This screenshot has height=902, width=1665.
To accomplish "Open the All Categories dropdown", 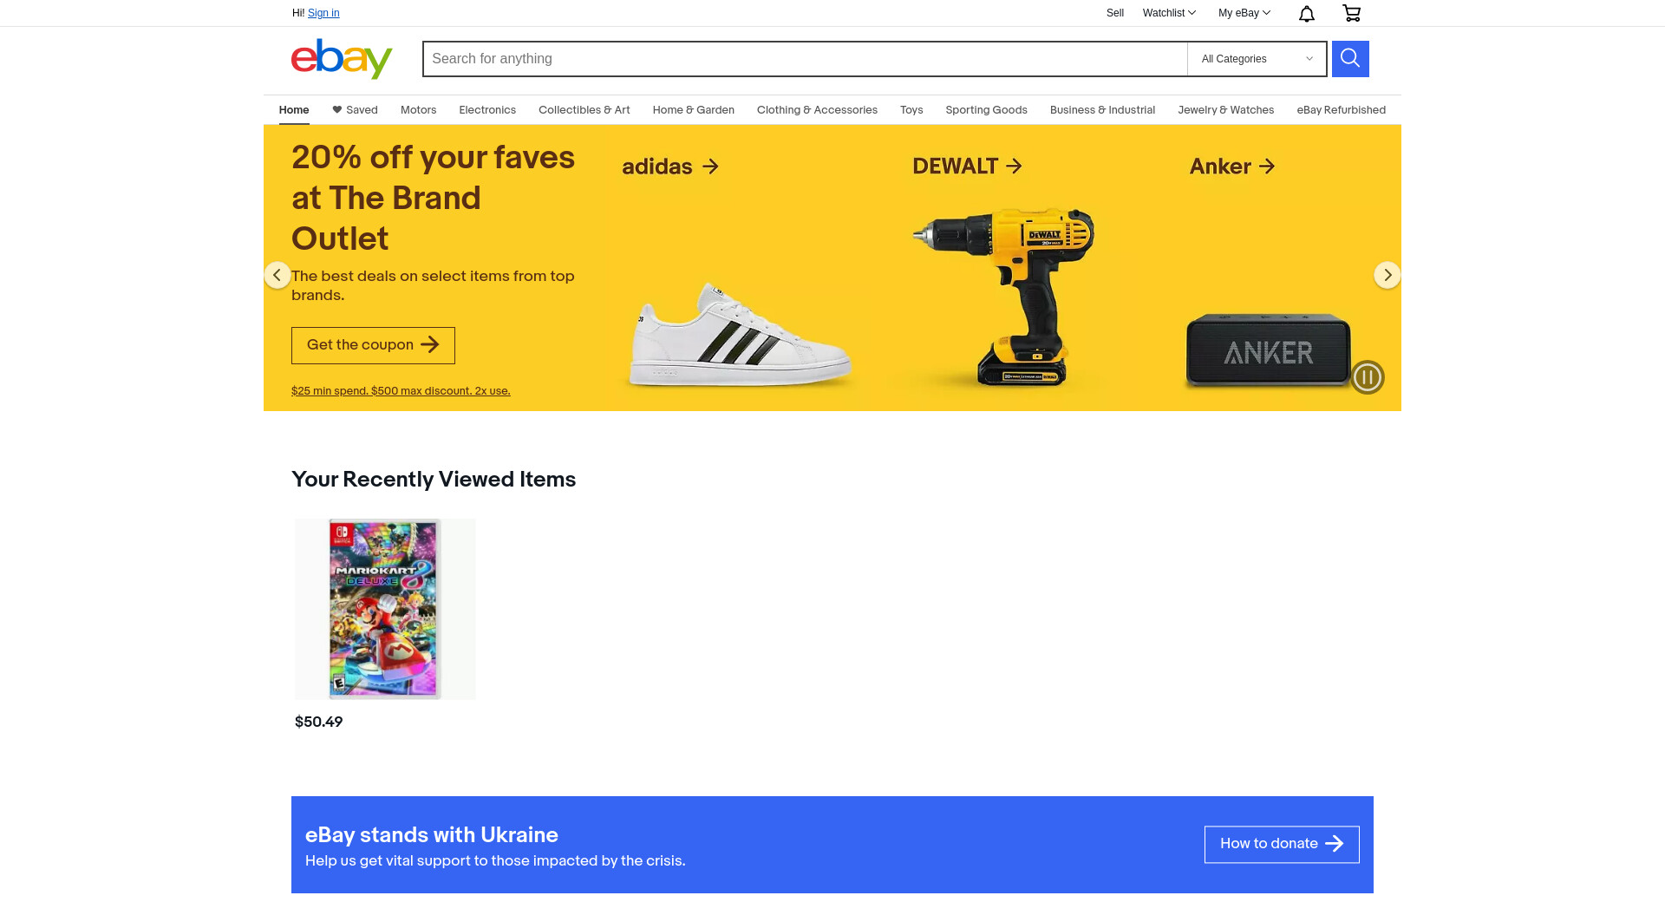I will click(x=1257, y=59).
